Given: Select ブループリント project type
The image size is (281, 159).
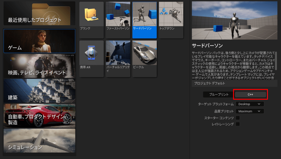Looking at the screenshot, I should tap(218, 95).
